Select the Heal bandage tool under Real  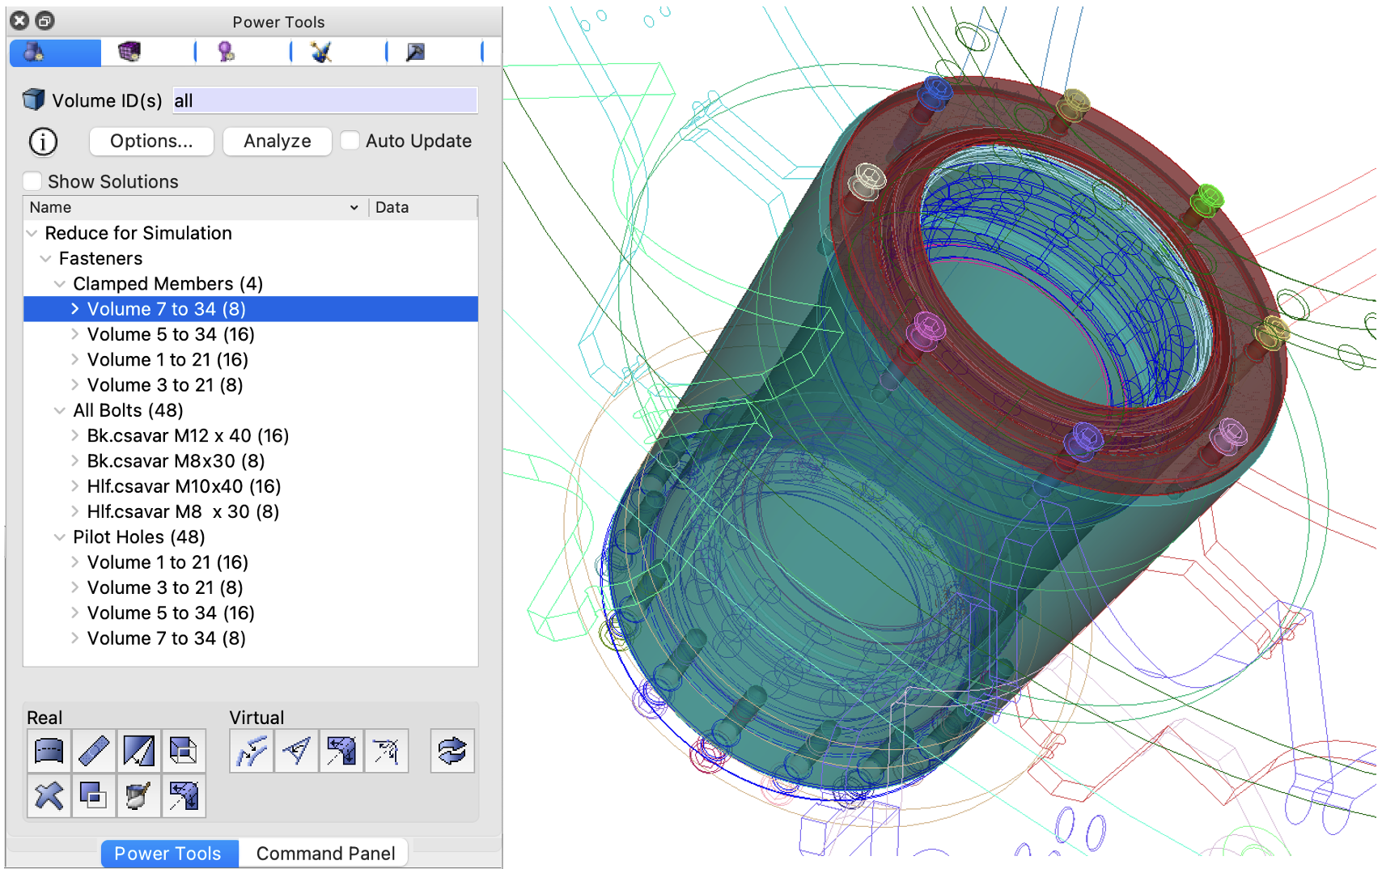coord(94,751)
